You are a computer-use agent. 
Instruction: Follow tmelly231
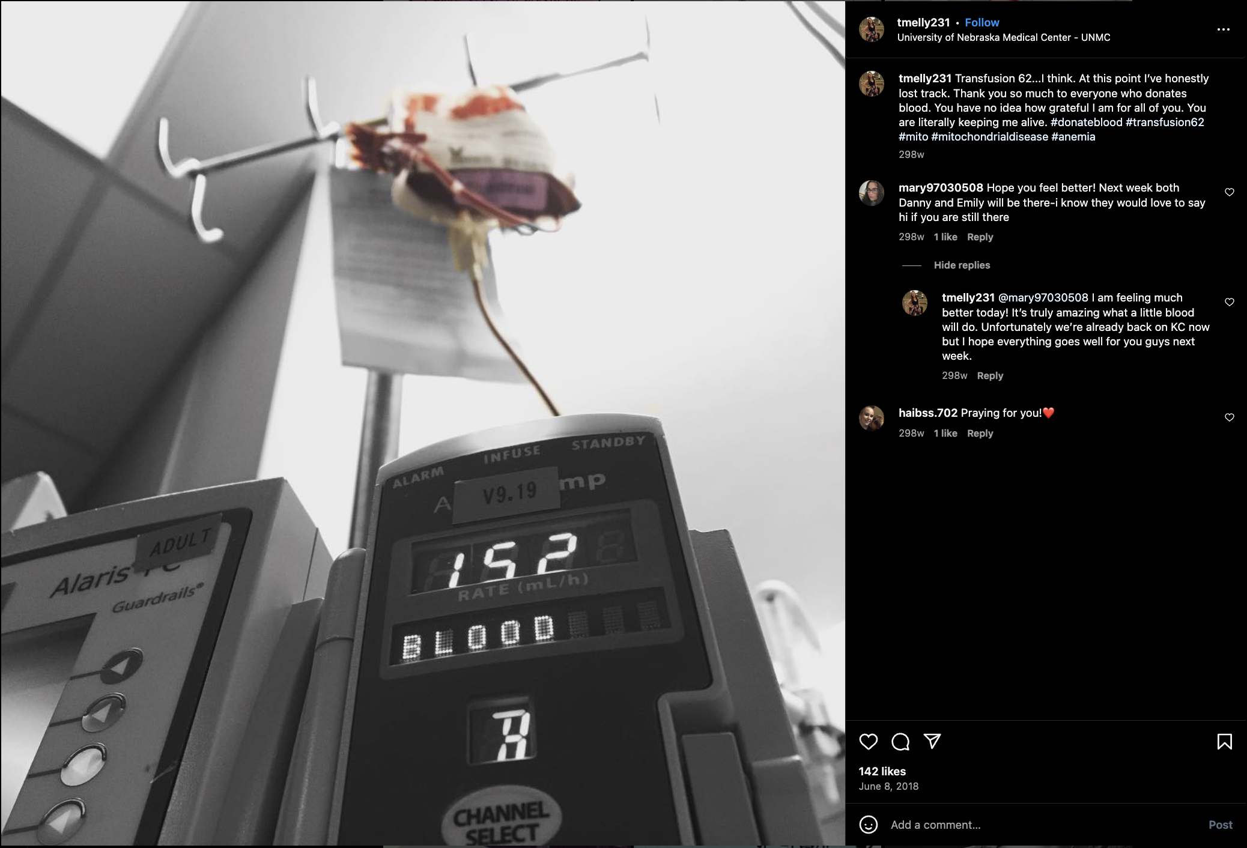tap(982, 22)
